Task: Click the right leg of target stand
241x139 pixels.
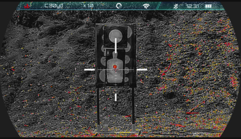Action: point(133,108)
